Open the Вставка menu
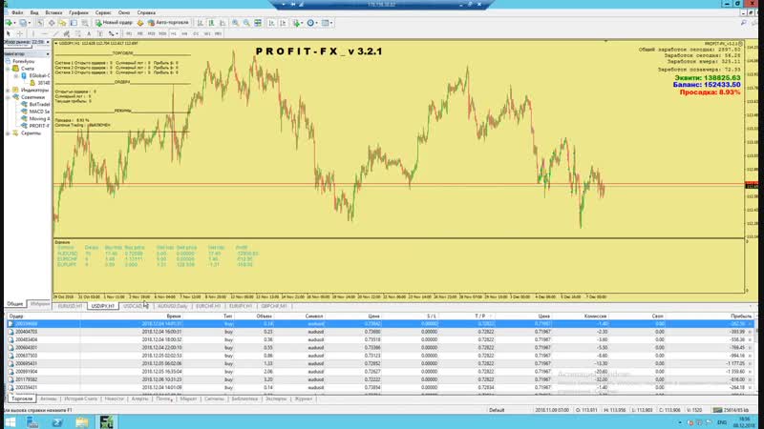Viewport: 764px width, 429px height. point(53,12)
